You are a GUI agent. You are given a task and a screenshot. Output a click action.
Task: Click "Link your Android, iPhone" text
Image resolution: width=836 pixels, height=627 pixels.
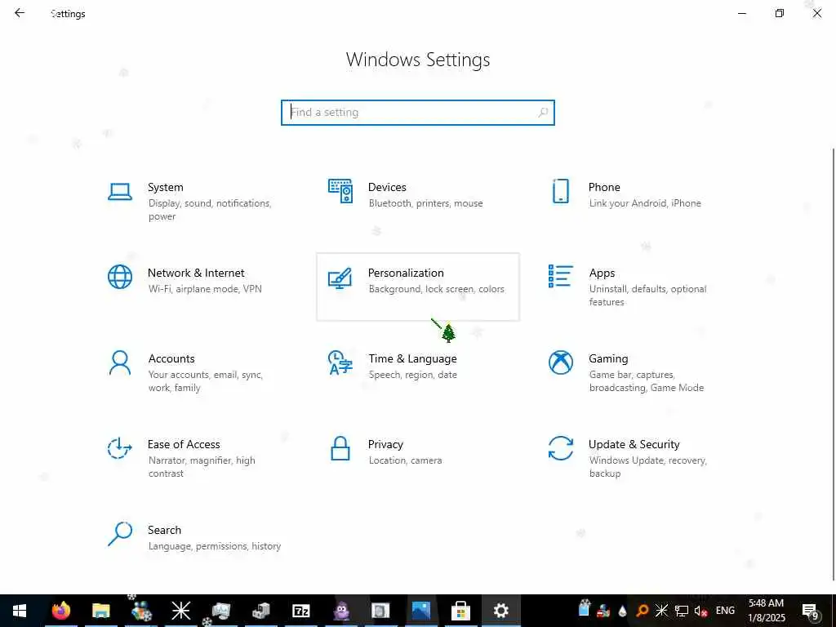click(x=645, y=203)
